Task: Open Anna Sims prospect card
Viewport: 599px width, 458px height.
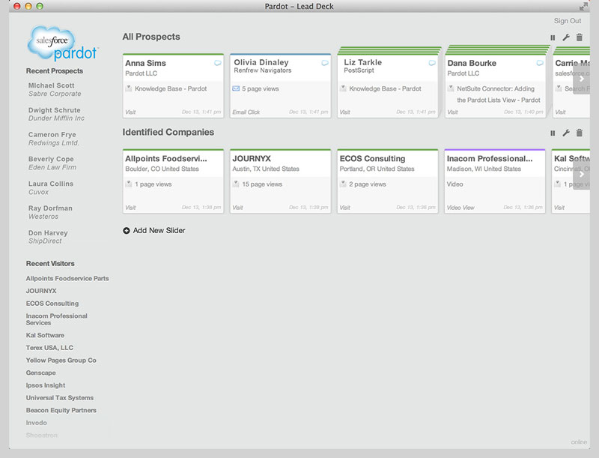Action: 173,85
